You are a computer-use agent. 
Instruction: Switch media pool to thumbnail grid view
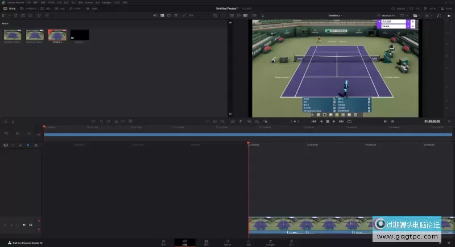tap(162, 15)
